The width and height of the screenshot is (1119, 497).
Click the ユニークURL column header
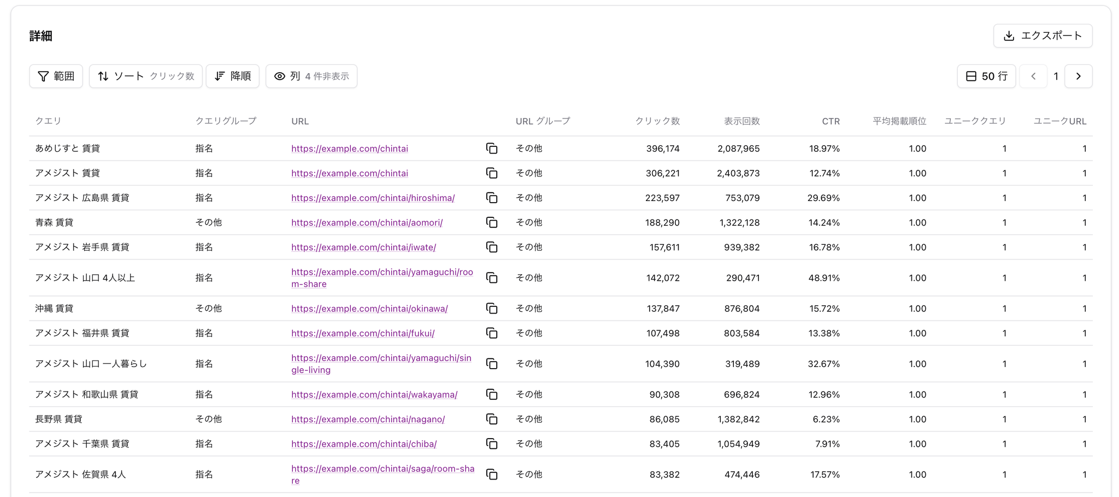(1060, 121)
